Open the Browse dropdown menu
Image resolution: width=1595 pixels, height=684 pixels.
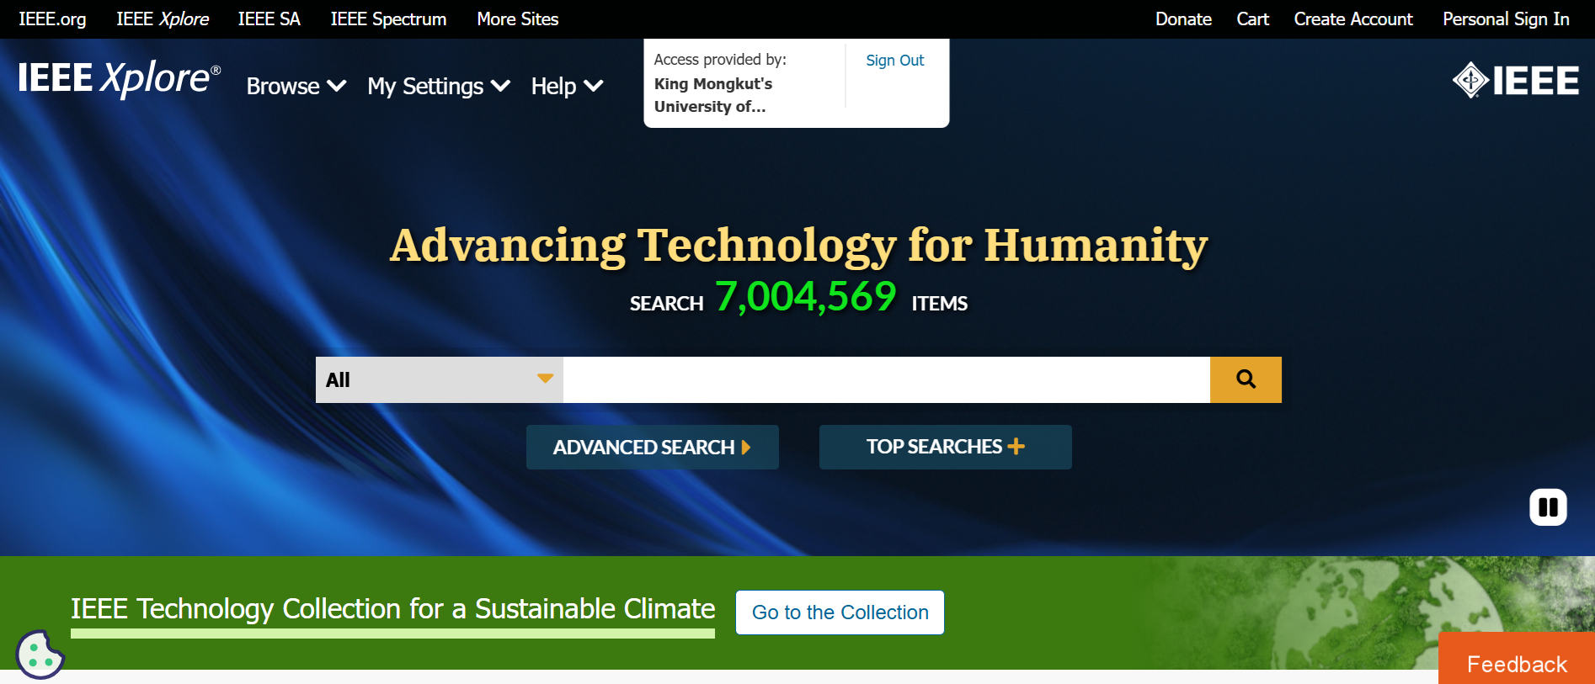coord(296,86)
